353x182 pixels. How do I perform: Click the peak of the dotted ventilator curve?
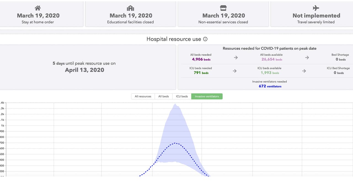[x=175, y=143]
